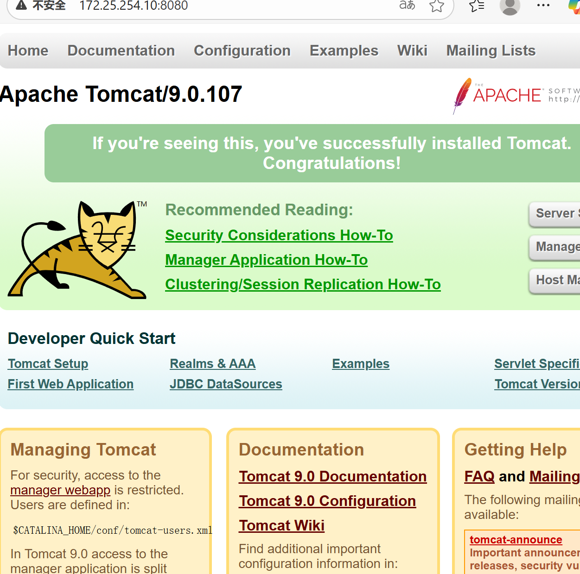Open Security Considerations How-To link
Screen dimensions: 580x574
point(279,235)
